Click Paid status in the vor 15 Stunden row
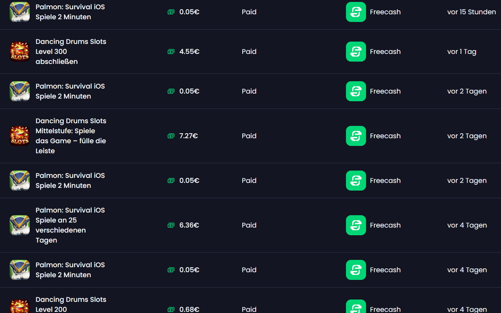 click(249, 12)
